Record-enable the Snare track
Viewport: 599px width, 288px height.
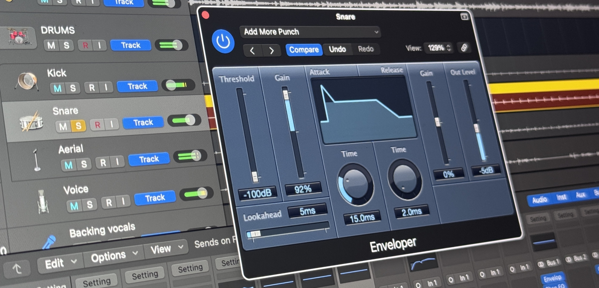[x=97, y=125]
